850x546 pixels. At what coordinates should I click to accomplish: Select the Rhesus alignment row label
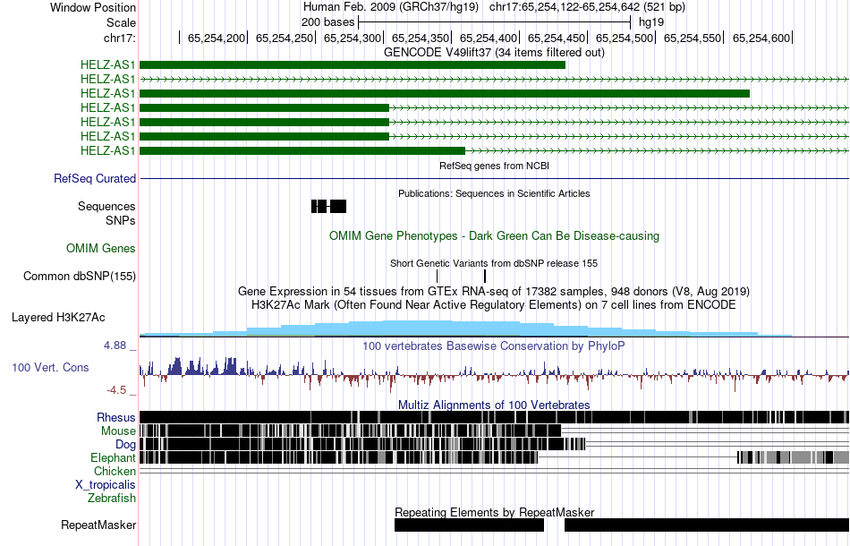coord(116,417)
